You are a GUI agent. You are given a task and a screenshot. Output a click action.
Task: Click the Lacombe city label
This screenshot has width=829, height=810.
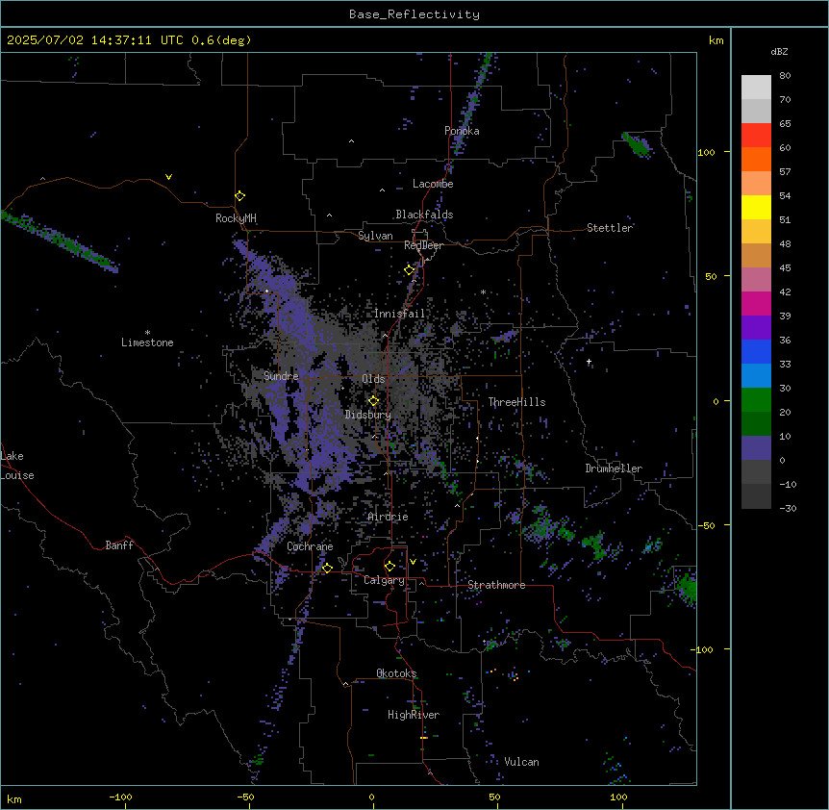coord(433,184)
